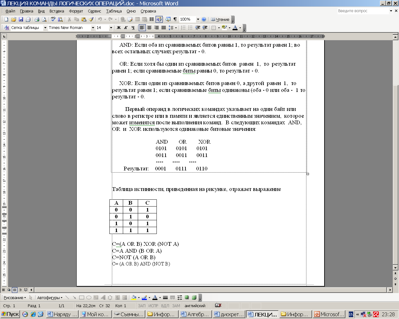Open the Рисование drawing menu

(x=15, y=298)
